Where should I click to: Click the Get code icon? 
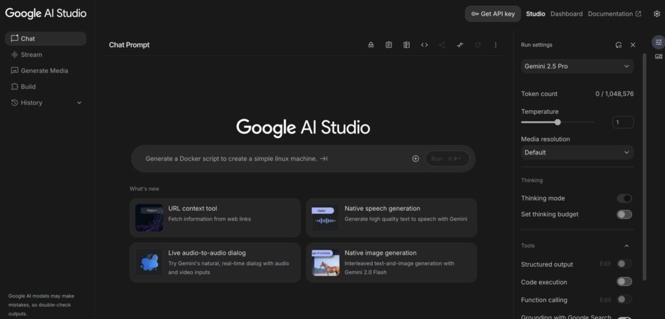point(424,45)
